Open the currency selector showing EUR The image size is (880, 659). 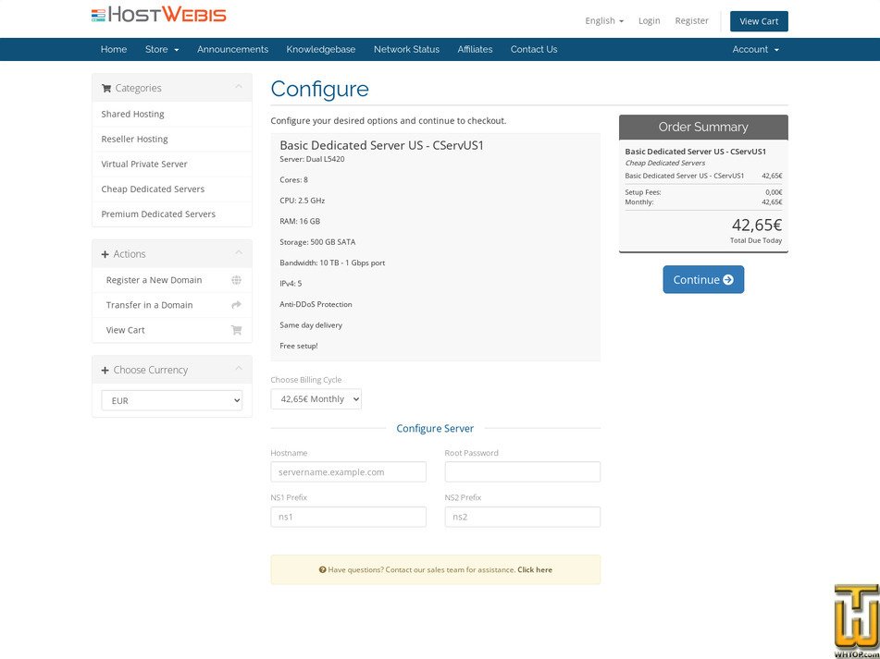[170, 400]
